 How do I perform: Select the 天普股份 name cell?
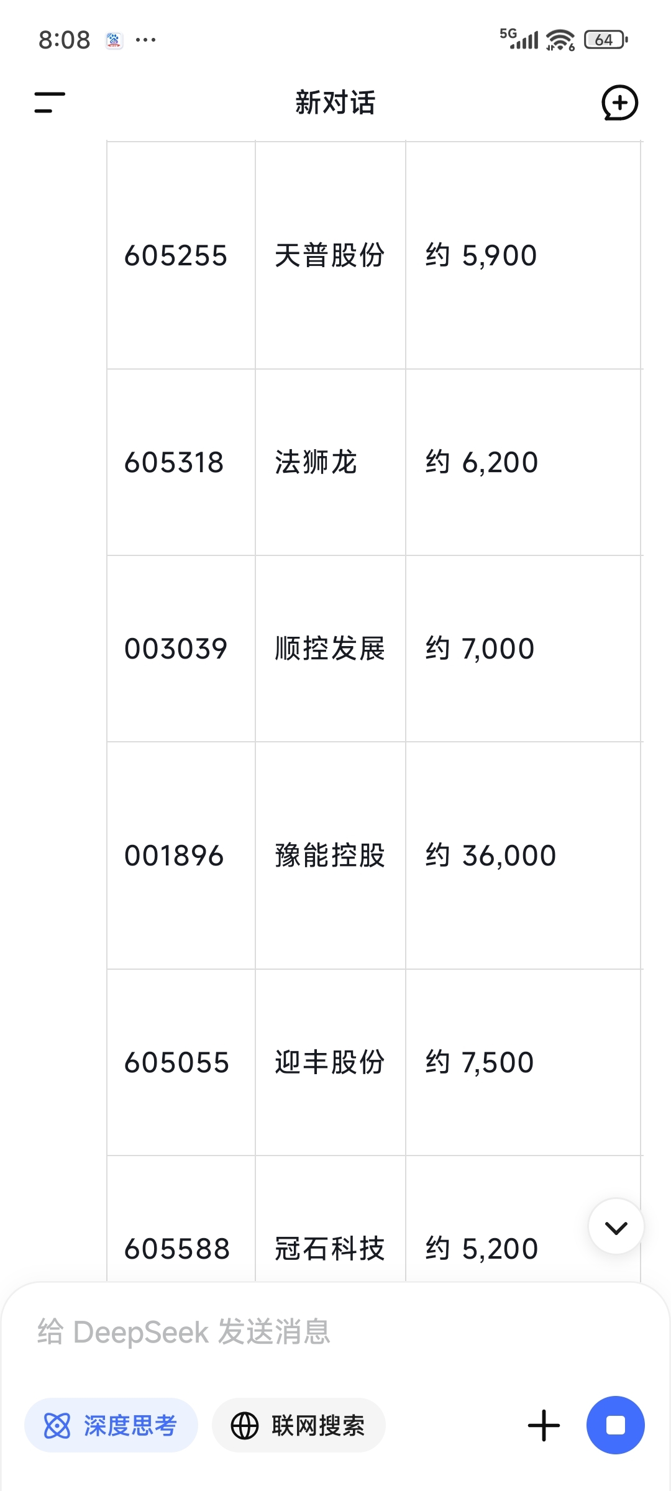[330, 255]
